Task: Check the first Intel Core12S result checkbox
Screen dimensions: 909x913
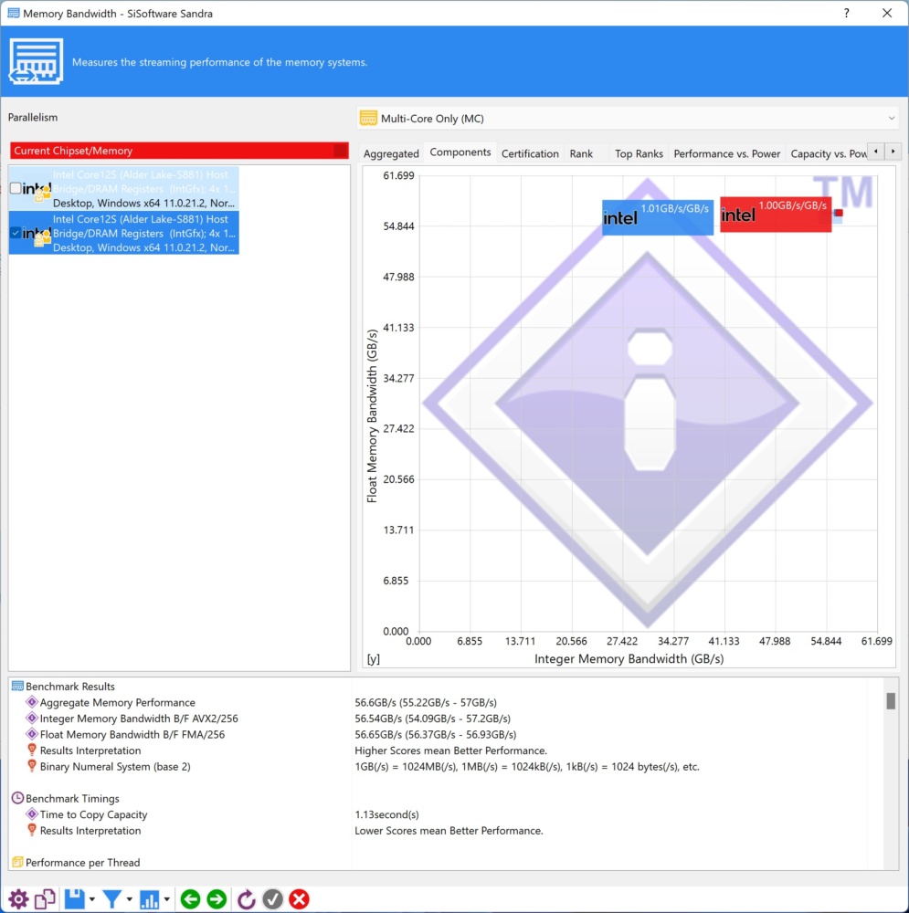Action: [16, 188]
